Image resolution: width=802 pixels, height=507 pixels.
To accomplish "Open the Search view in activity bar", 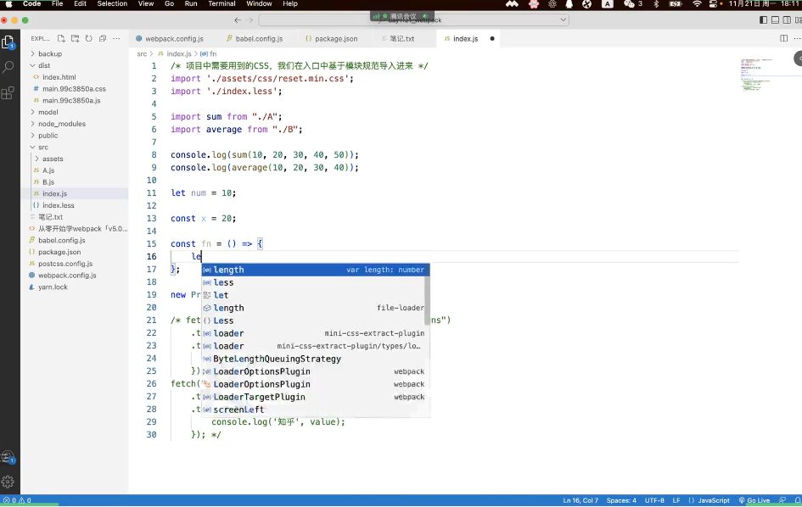I will click(8, 66).
